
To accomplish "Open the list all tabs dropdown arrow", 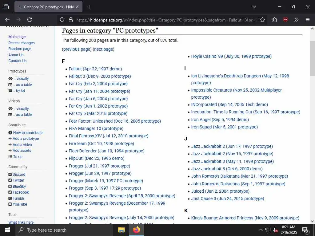I will 254,7.
